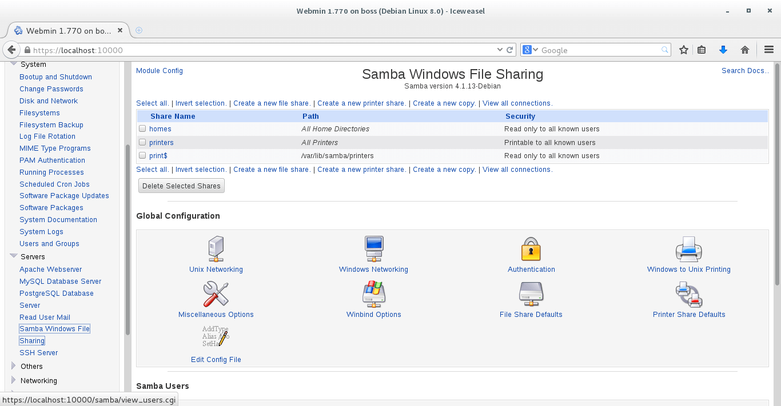
Task: Open PAM Authentication in sidebar
Action: [x=52, y=160]
